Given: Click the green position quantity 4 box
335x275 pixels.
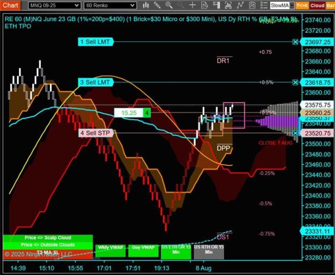Looking at the screenshot, I should (147, 113).
